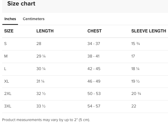Click the product measurements disclaimer text

(x=46, y=120)
